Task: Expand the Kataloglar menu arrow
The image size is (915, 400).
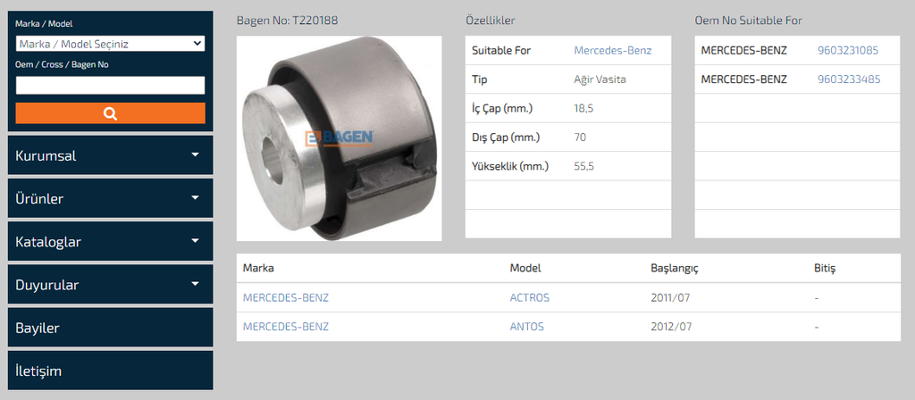Action: pos(196,240)
